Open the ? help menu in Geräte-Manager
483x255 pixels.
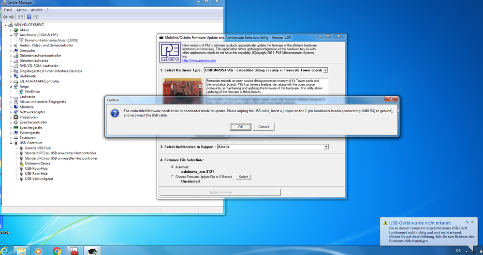[x=48, y=10]
